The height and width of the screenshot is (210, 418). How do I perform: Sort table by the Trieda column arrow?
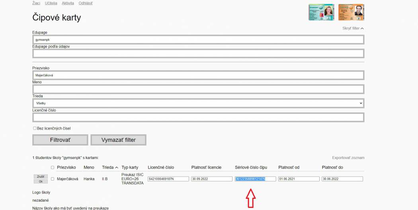click(117, 167)
